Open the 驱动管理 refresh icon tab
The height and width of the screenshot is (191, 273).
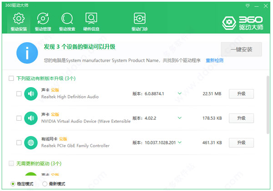point(43,22)
